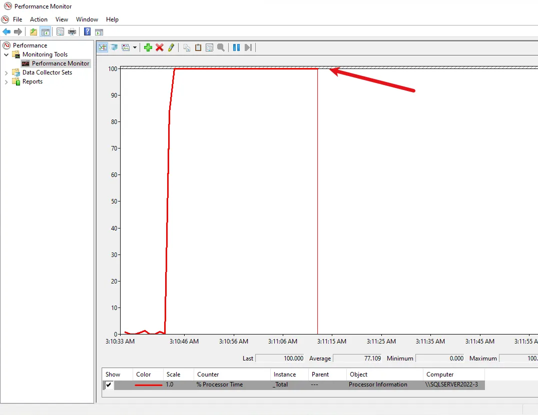The image size is (538, 415).
Task: Click the red color line swatch
Action: (x=149, y=385)
